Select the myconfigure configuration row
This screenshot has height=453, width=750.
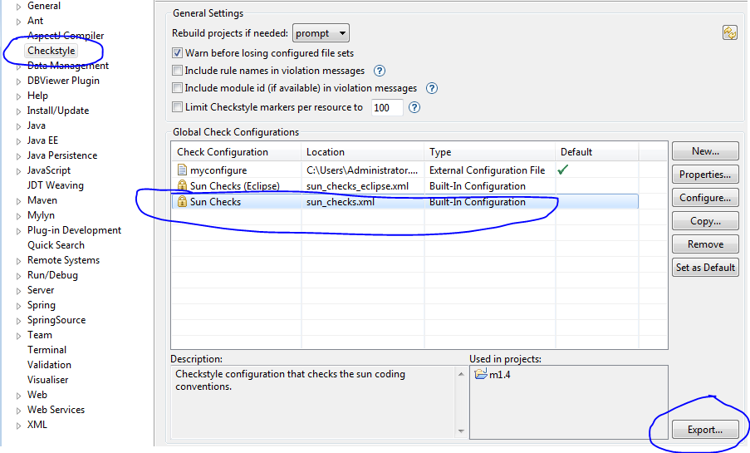404,170
